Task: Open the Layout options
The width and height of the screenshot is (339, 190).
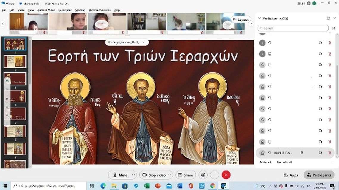Action: click(241, 20)
